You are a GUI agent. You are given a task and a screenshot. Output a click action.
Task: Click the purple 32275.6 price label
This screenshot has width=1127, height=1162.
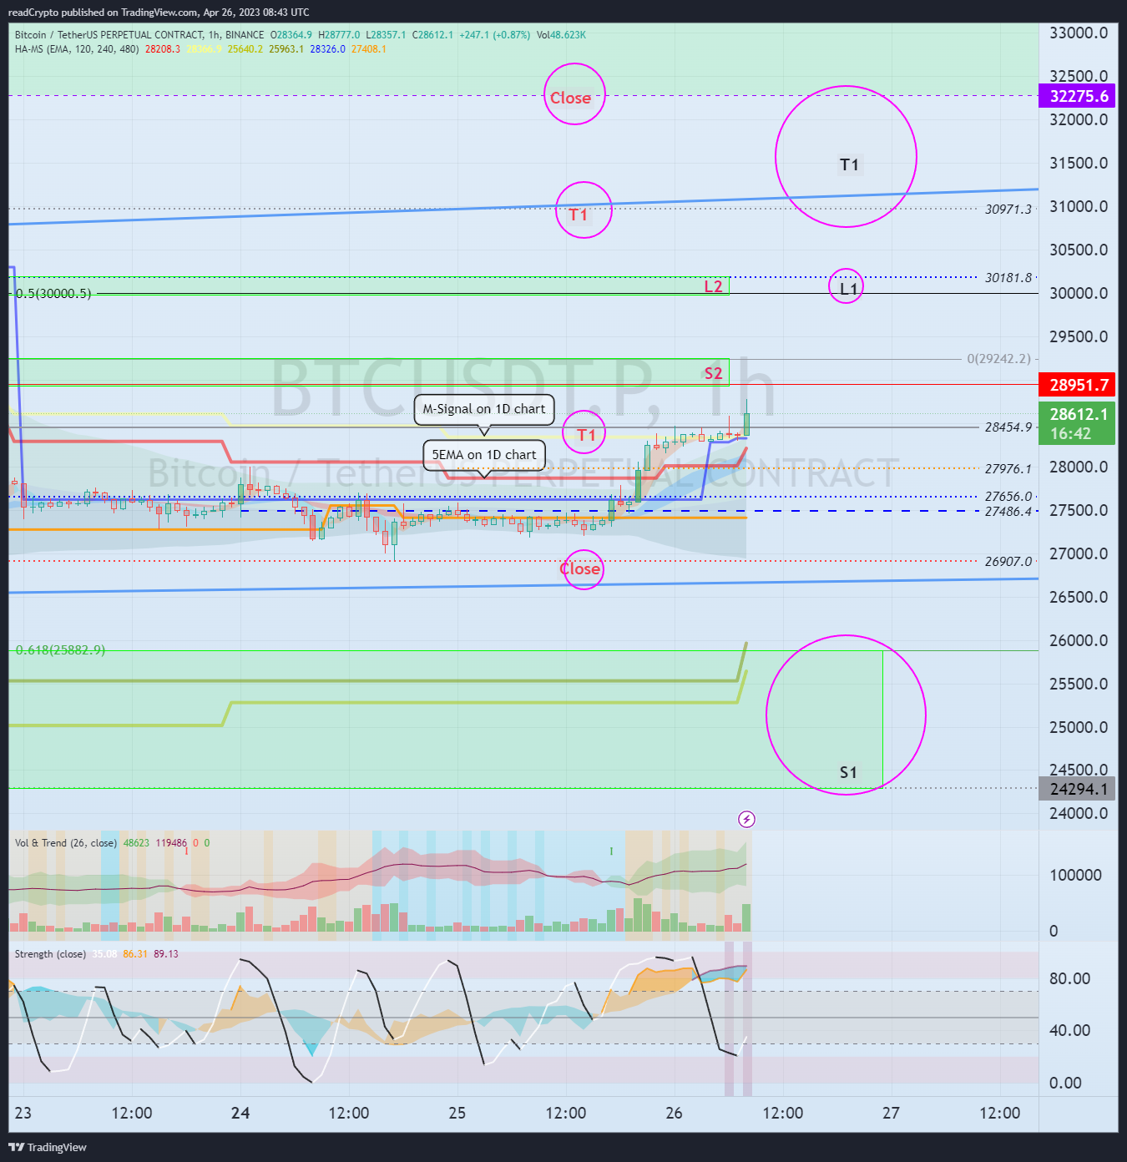tap(1079, 96)
